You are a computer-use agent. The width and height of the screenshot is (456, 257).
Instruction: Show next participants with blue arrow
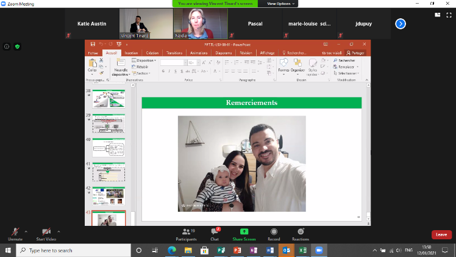(x=400, y=24)
